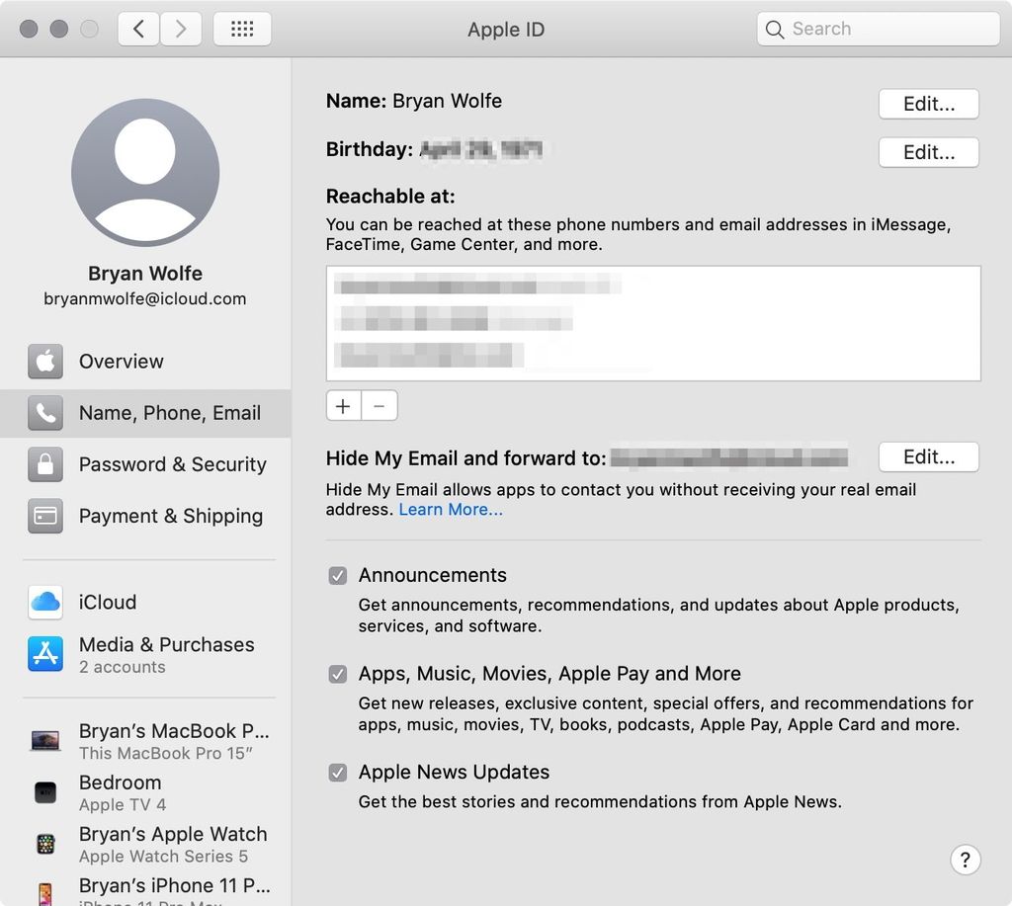Click the magnifying glass in the search bar
1012x906 pixels.
775,30
